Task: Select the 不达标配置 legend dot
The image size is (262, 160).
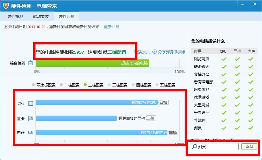Action: [33, 85]
